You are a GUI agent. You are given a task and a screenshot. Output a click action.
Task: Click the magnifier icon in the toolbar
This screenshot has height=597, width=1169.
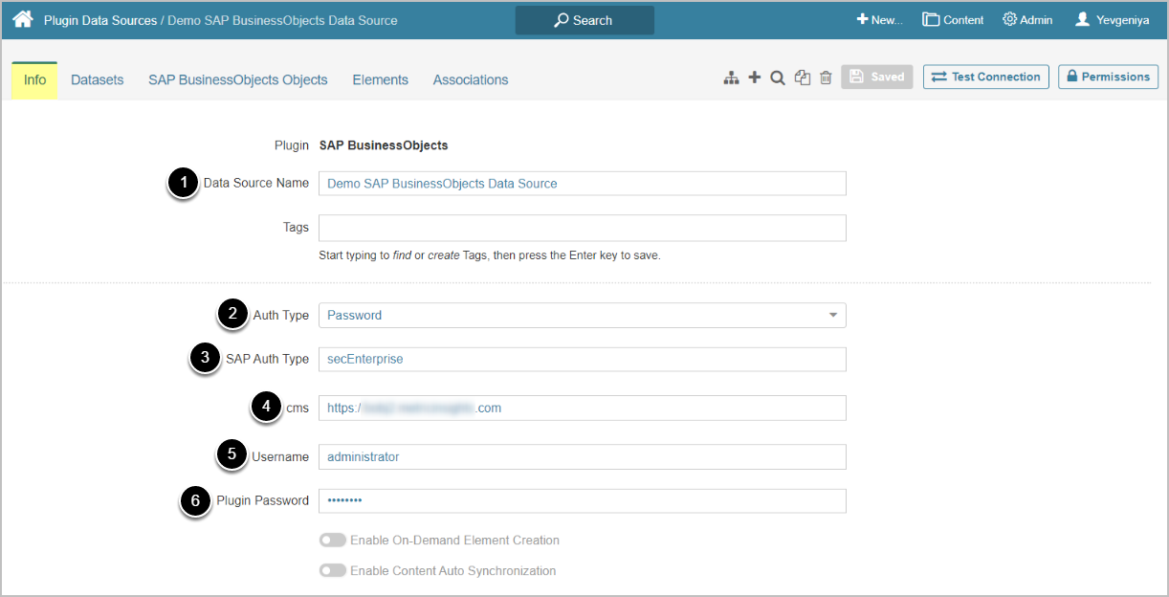778,77
